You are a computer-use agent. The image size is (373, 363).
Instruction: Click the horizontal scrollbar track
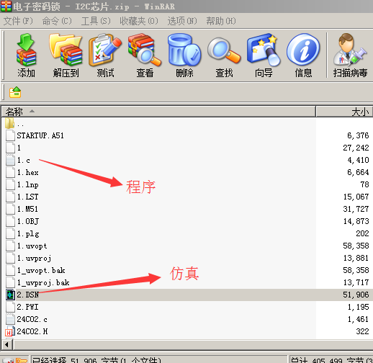[x=193, y=345]
